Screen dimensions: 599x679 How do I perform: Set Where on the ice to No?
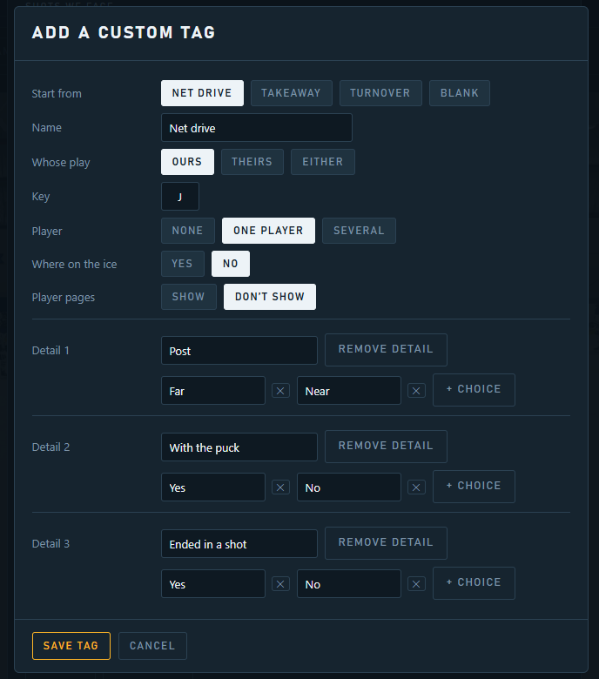coord(231,264)
